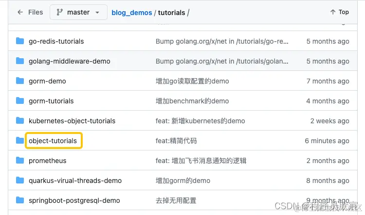Click the back arrow next to Files

click(20, 12)
